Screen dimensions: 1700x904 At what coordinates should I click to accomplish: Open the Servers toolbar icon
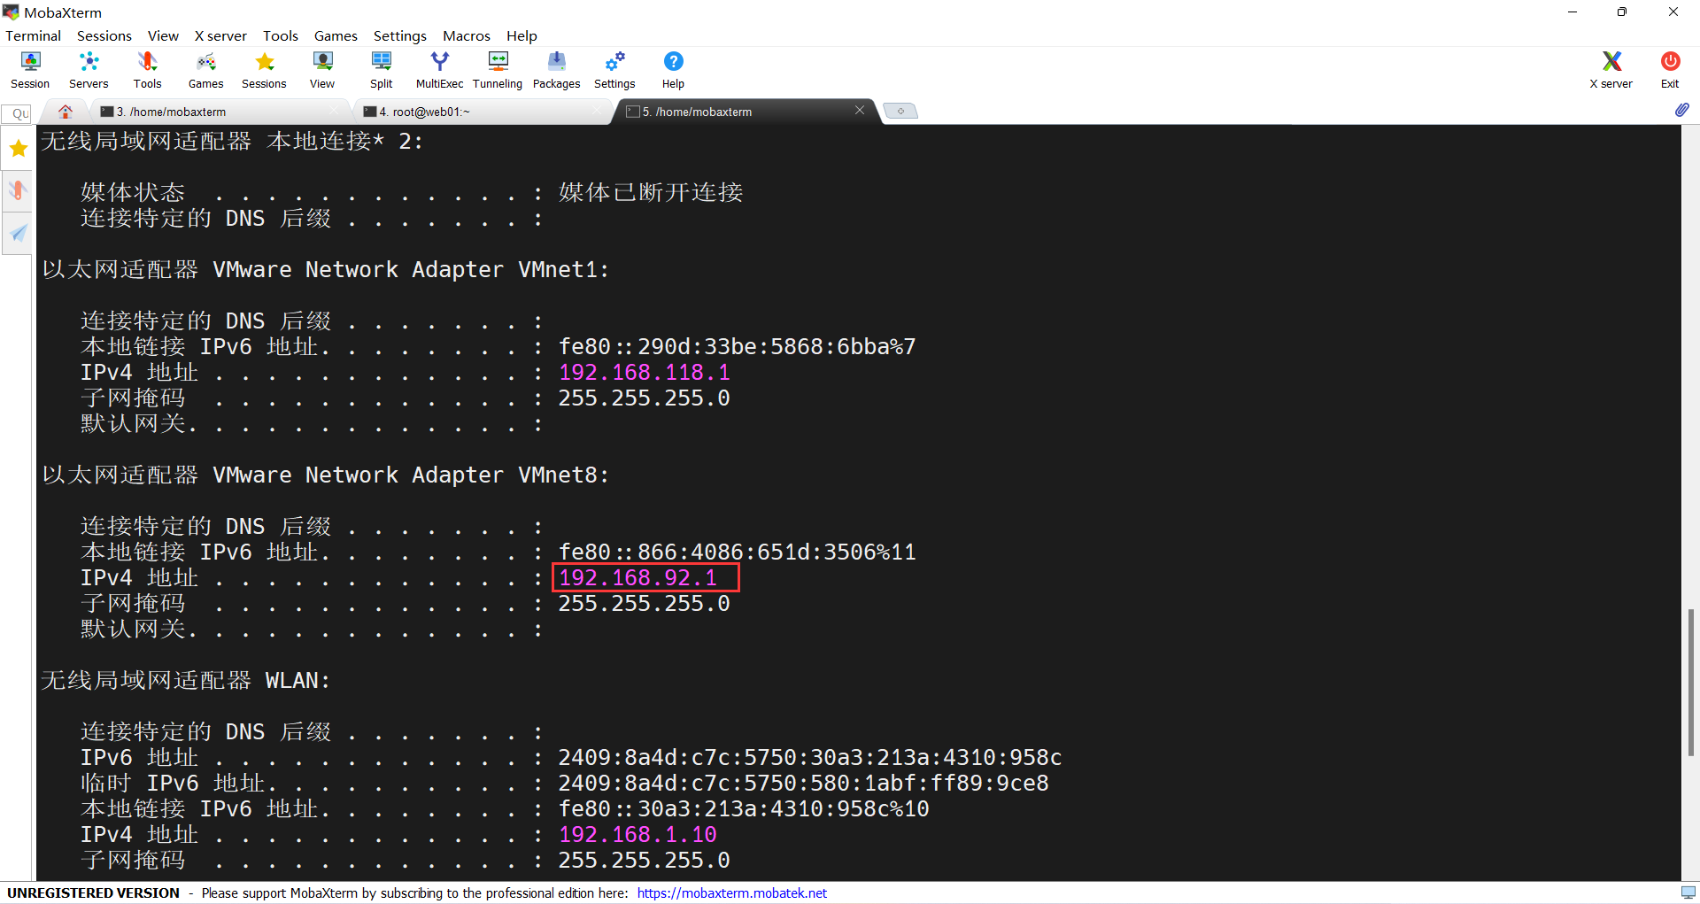click(x=89, y=70)
